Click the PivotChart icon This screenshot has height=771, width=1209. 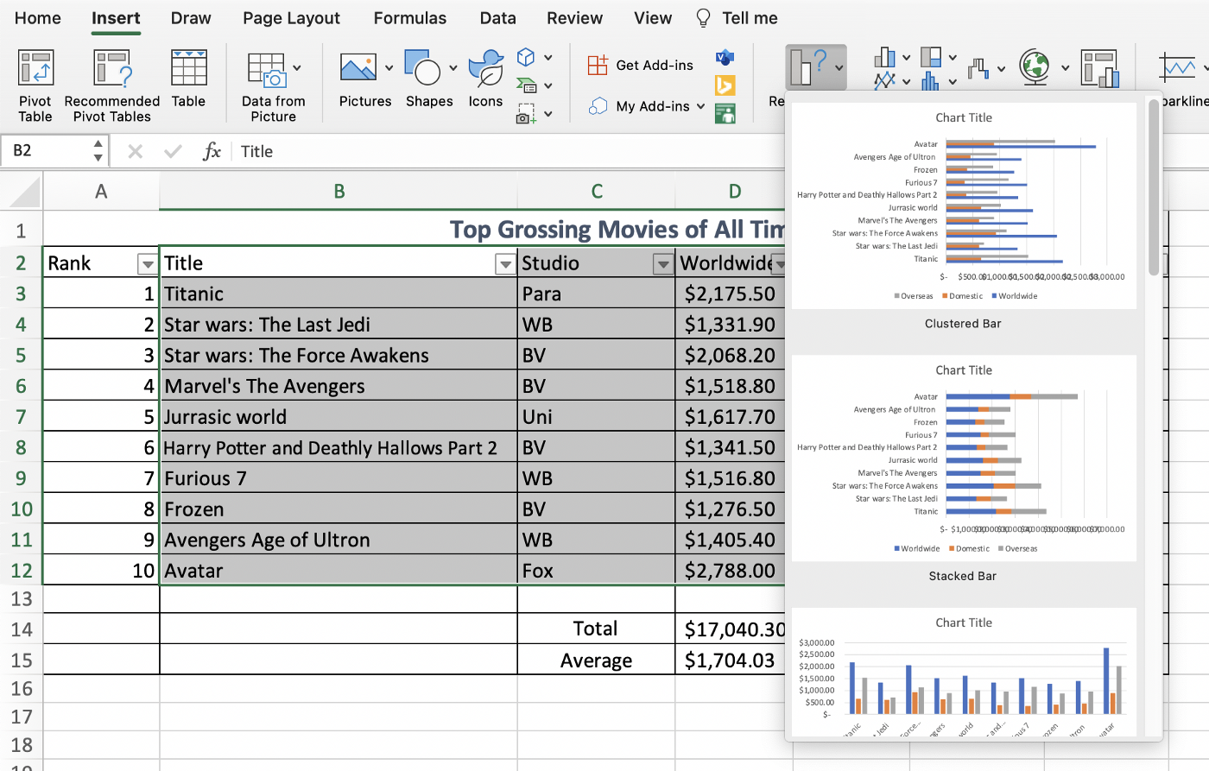[x=1099, y=69]
